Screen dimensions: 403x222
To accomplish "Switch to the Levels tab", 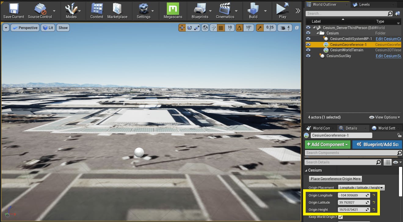I will point(365,5).
